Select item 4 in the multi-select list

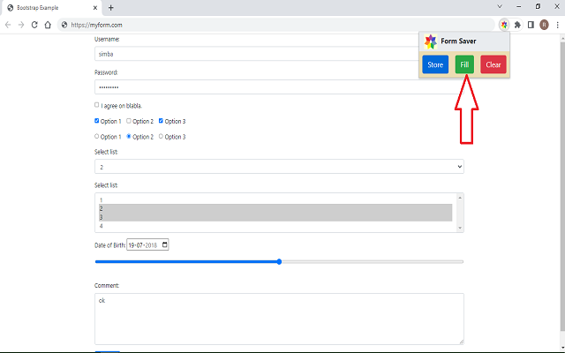click(274, 226)
